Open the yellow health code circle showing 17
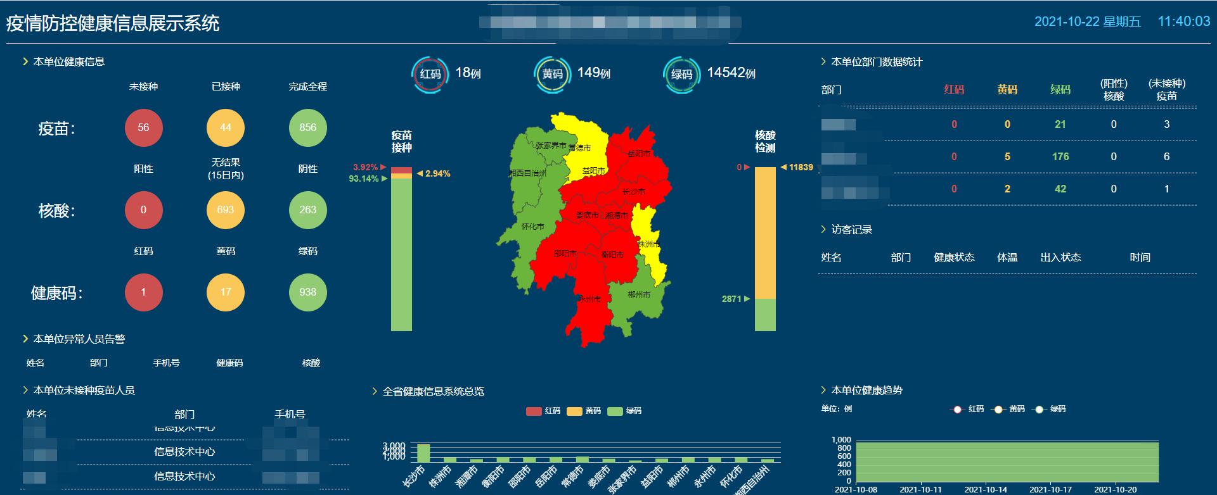The height and width of the screenshot is (495, 1217). click(226, 292)
